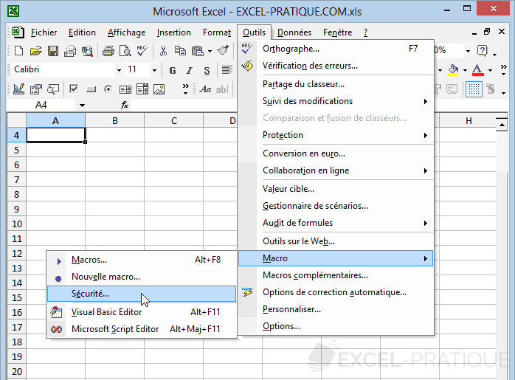The image size is (515, 380).
Task: Select the Aa label control tool
Action: click(x=205, y=89)
